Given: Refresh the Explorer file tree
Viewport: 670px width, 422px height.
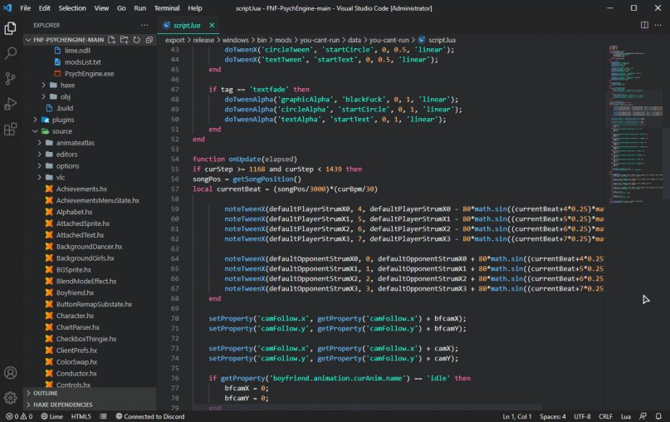Looking at the screenshot, I should coord(136,39).
